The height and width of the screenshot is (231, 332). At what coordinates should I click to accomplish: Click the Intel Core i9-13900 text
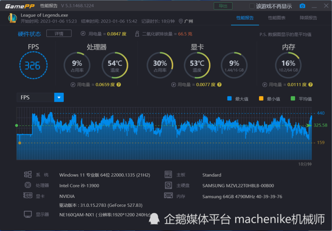79,186
